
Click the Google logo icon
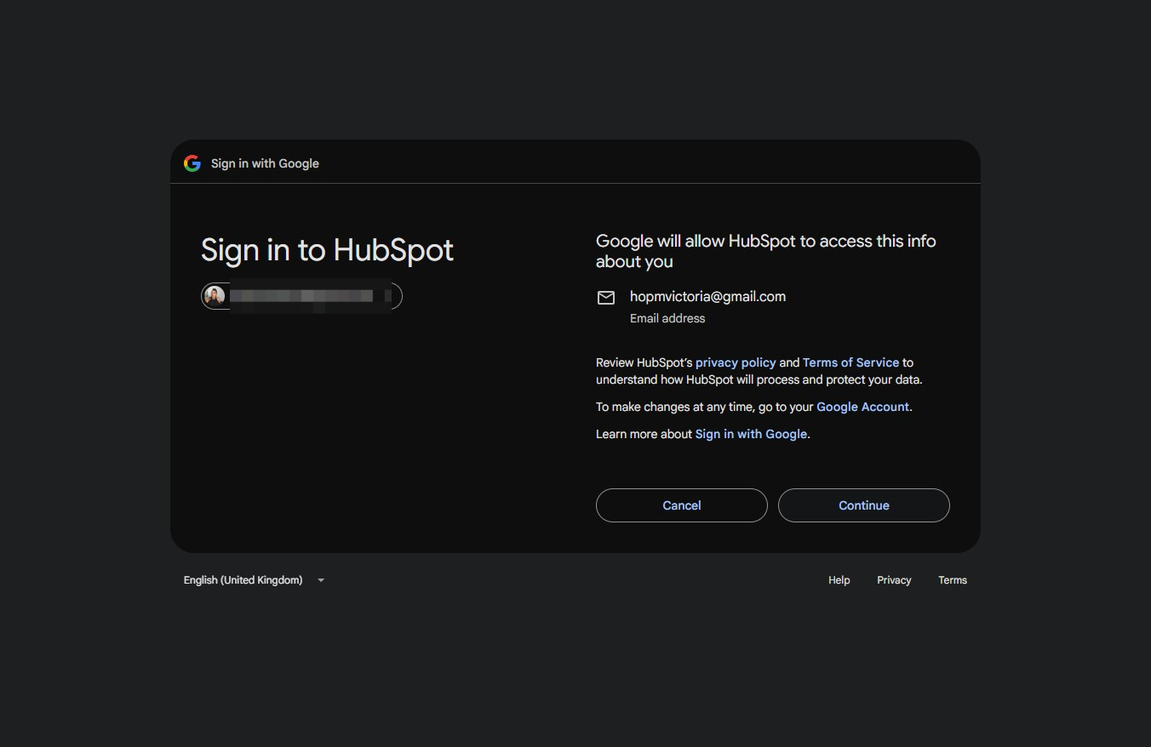(192, 163)
